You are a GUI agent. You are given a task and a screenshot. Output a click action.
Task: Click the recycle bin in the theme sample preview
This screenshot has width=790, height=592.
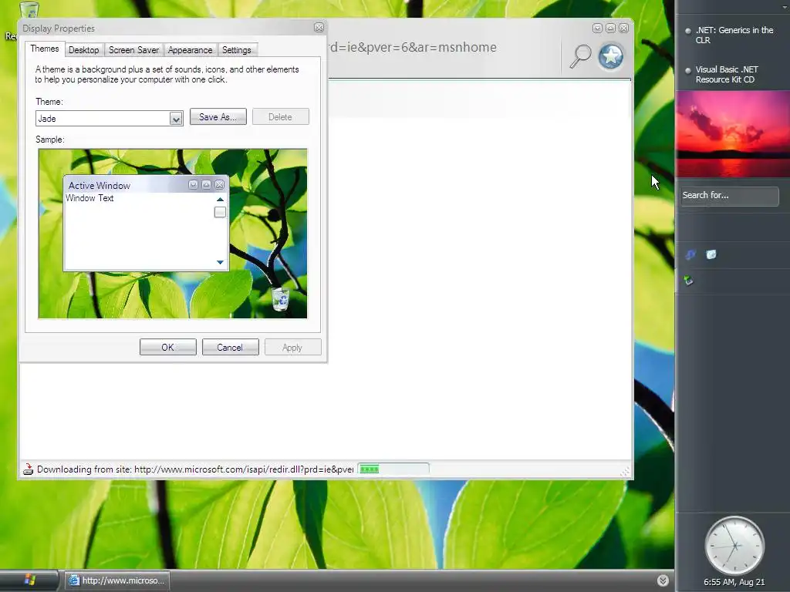[281, 298]
